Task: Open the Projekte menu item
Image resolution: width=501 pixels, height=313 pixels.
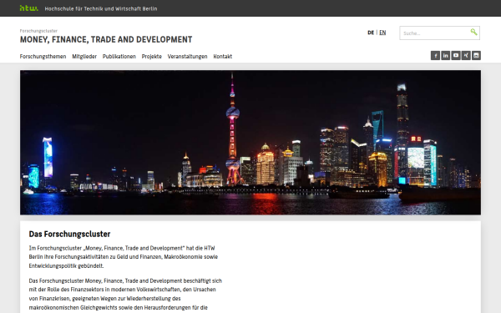Action: [152, 57]
